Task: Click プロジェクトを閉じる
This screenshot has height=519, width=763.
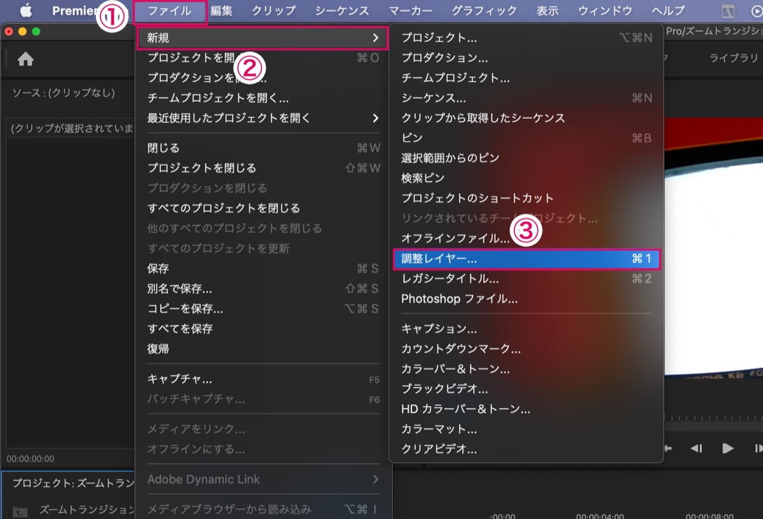Action: pyautogui.click(x=262, y=168)
